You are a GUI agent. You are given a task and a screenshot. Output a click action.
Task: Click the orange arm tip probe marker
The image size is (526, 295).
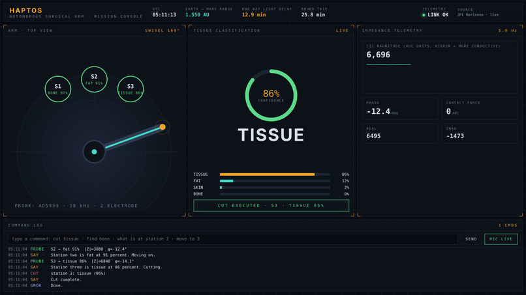162,127
